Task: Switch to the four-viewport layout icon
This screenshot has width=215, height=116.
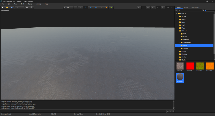Action: (x=139, y=7)
